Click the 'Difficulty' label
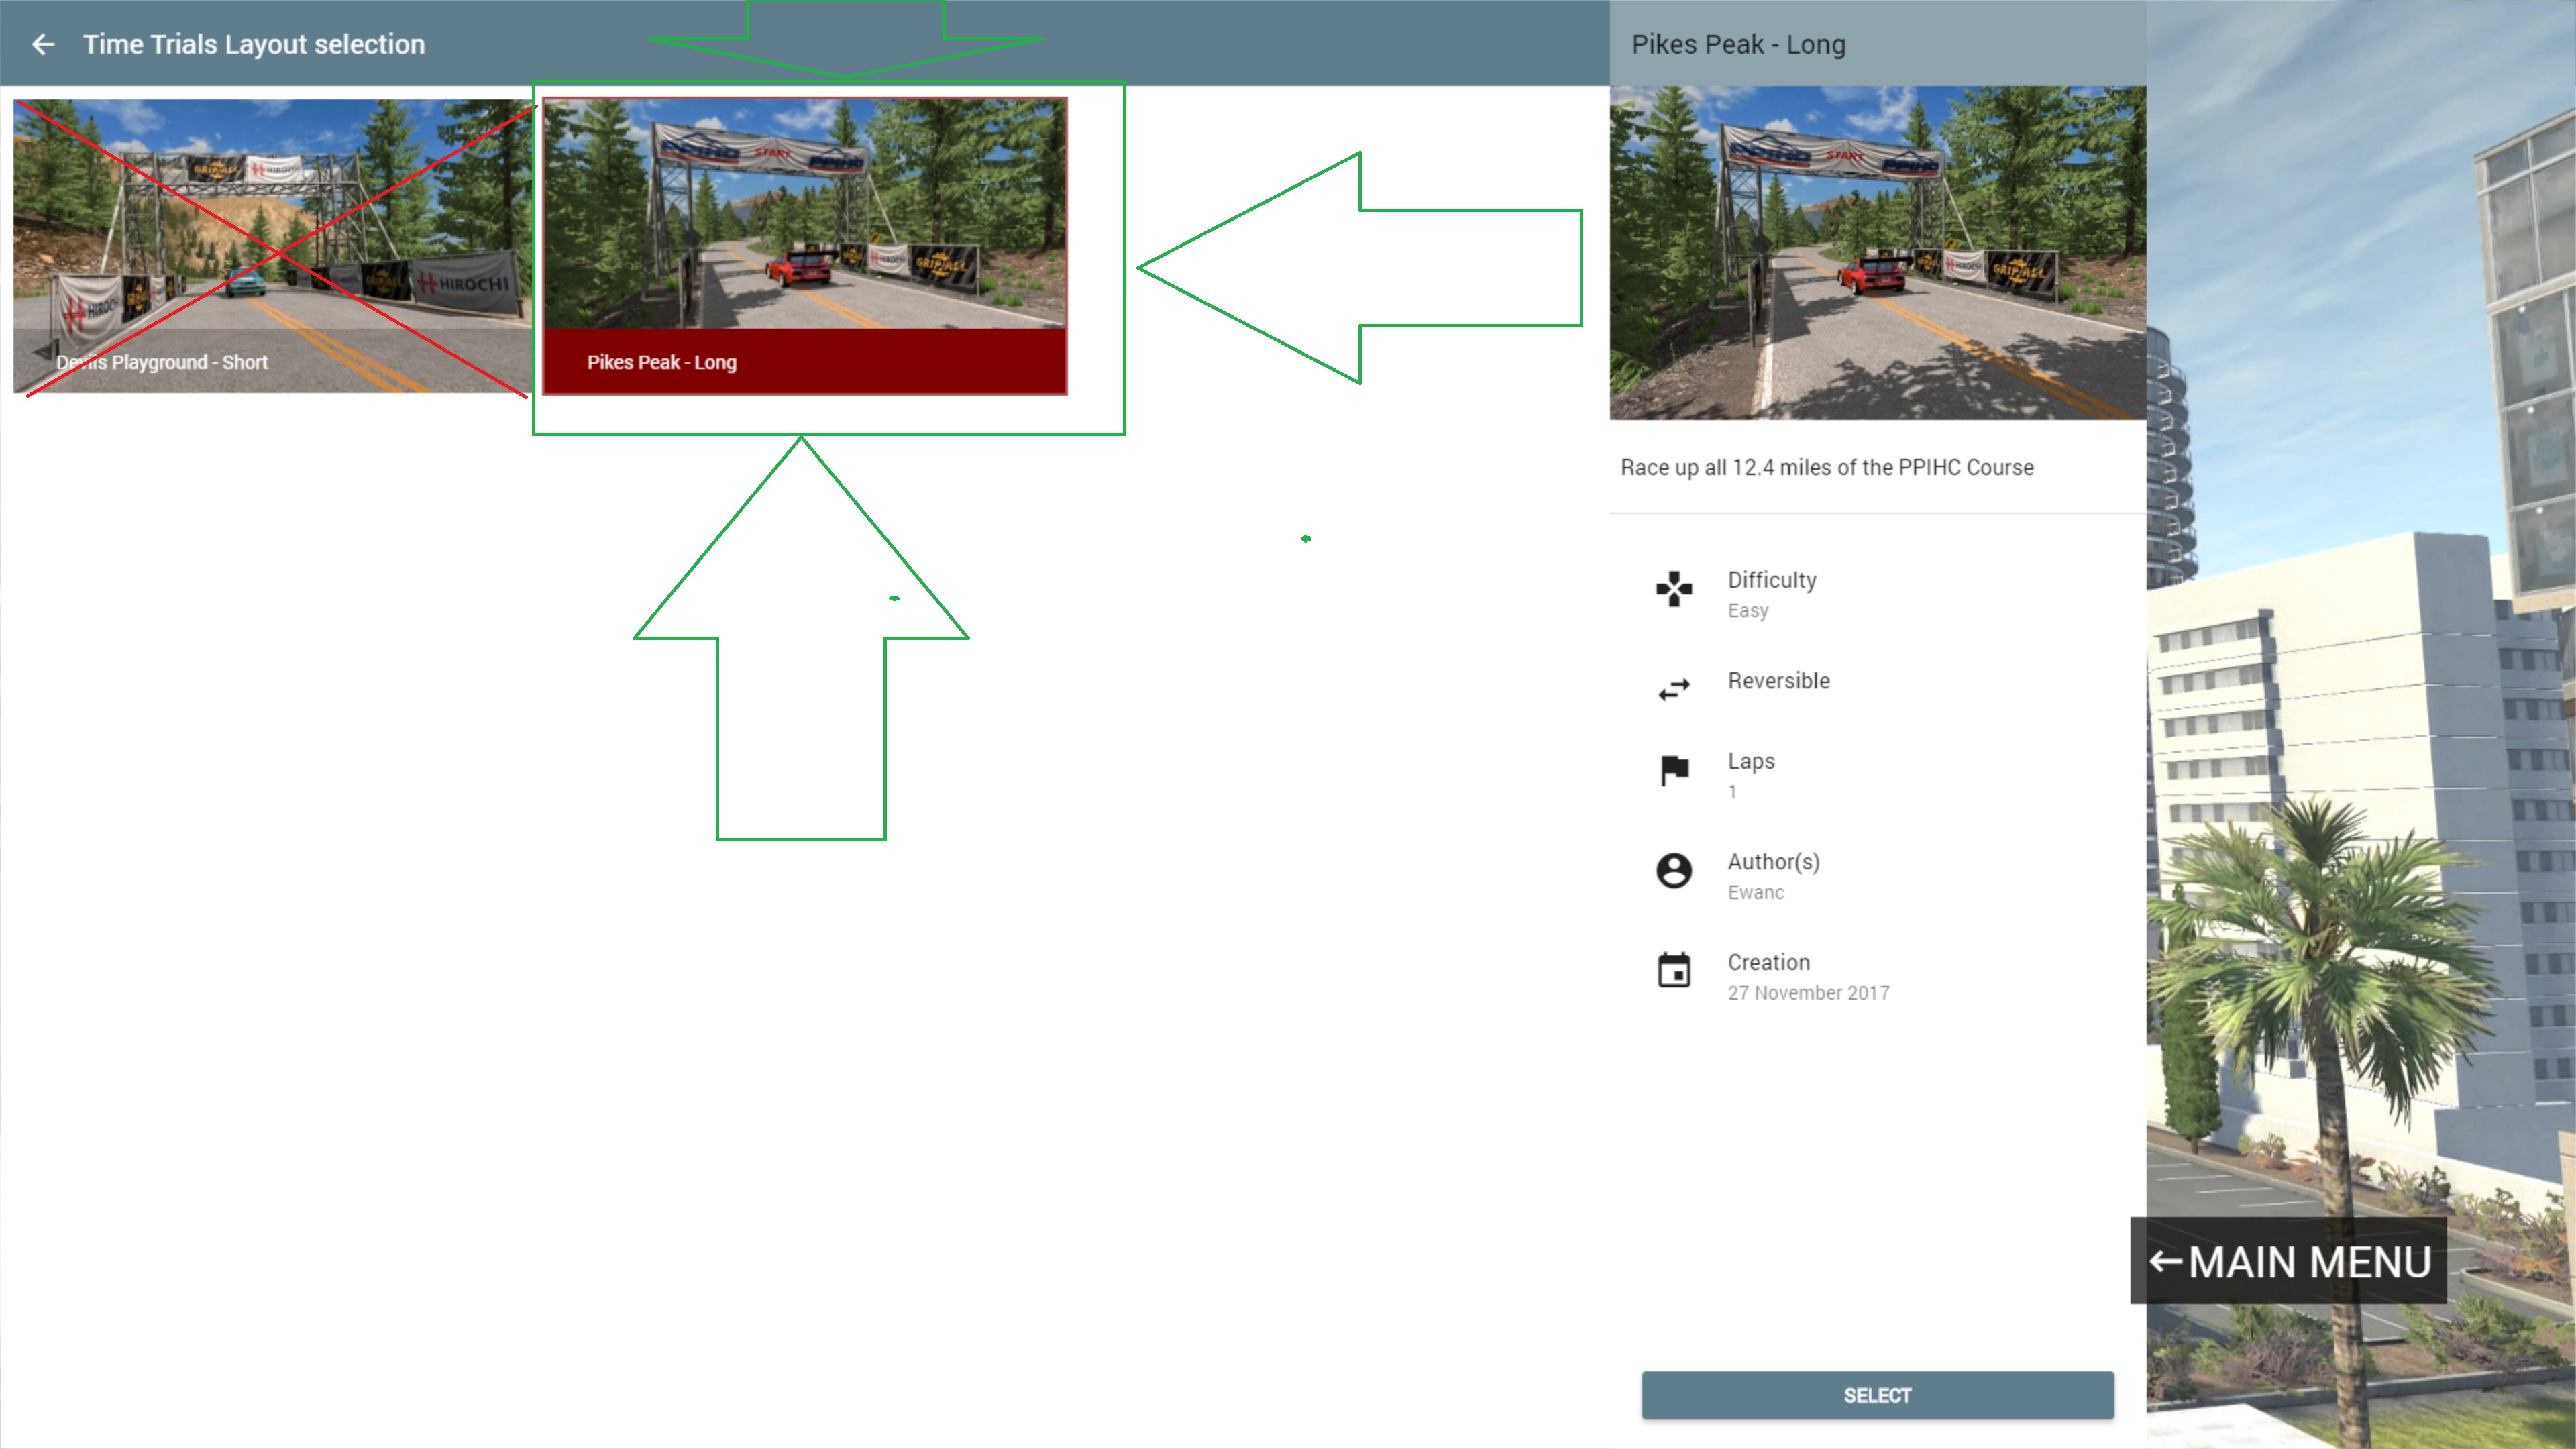 pos(1771,580)
